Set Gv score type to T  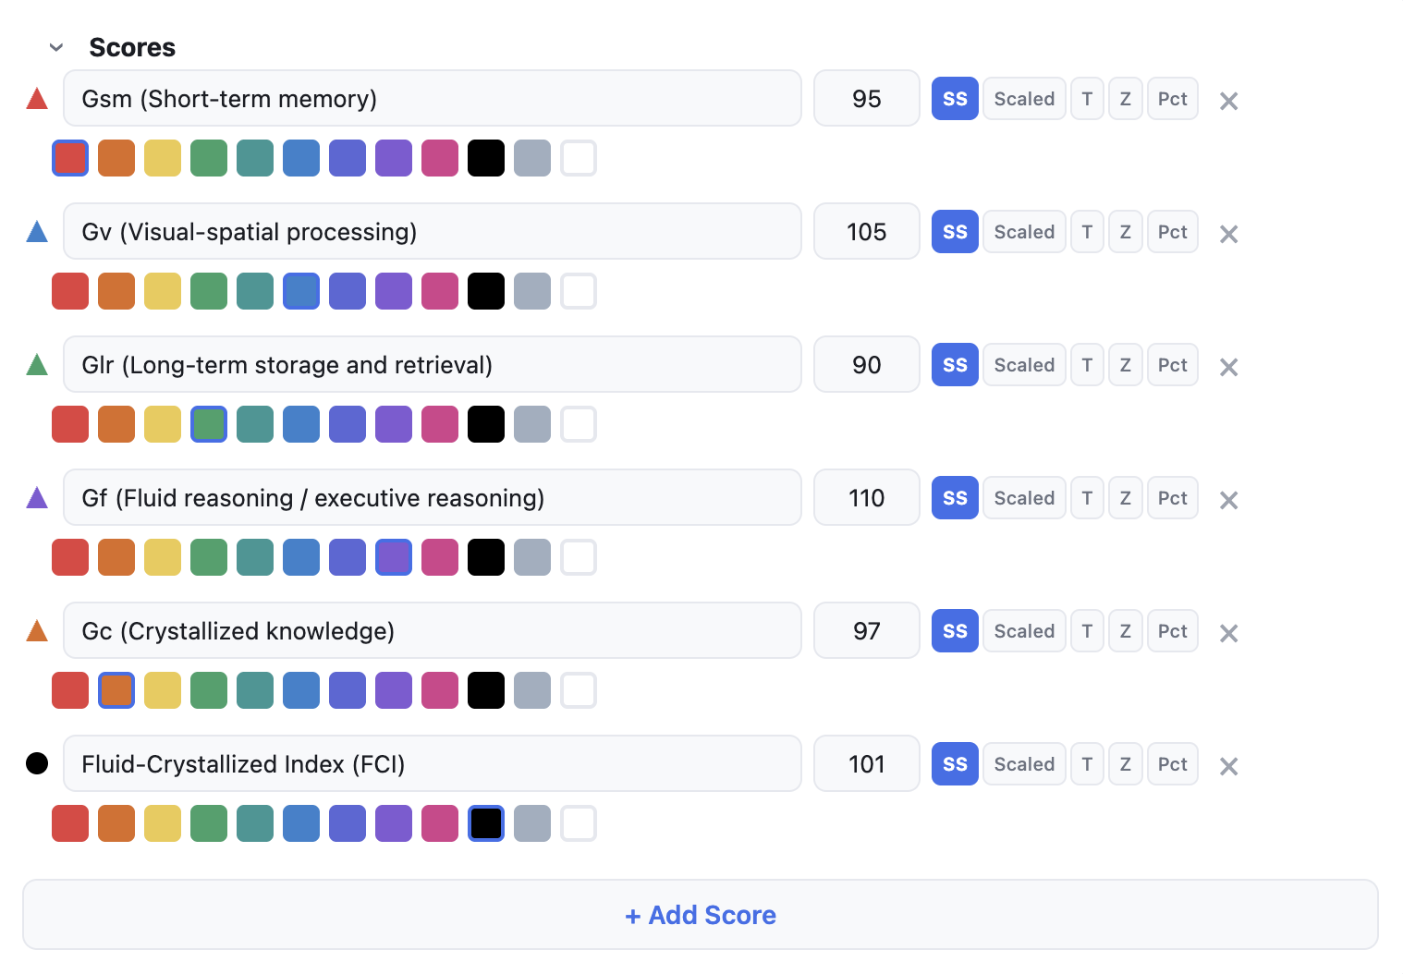[x=1087, y=232]
